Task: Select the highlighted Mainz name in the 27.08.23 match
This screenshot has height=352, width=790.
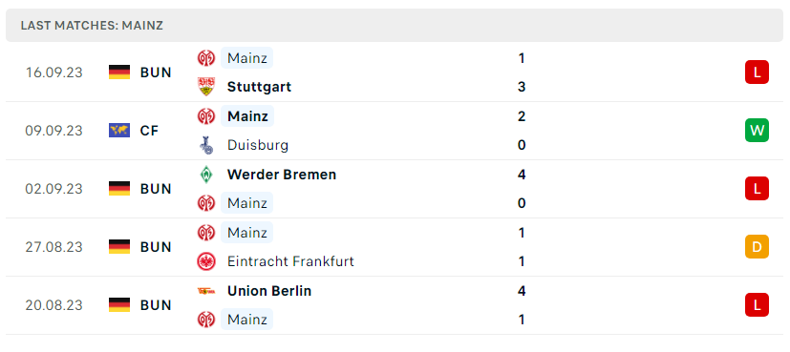Action: tap(246, 233)
